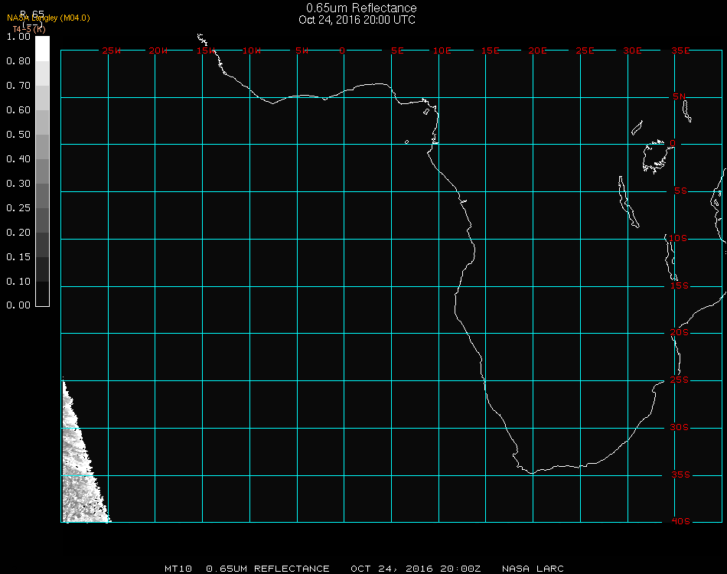Viewport: 727px width, 574px height.
Task: Click the 35E longitude label
Action: [680, 51]
